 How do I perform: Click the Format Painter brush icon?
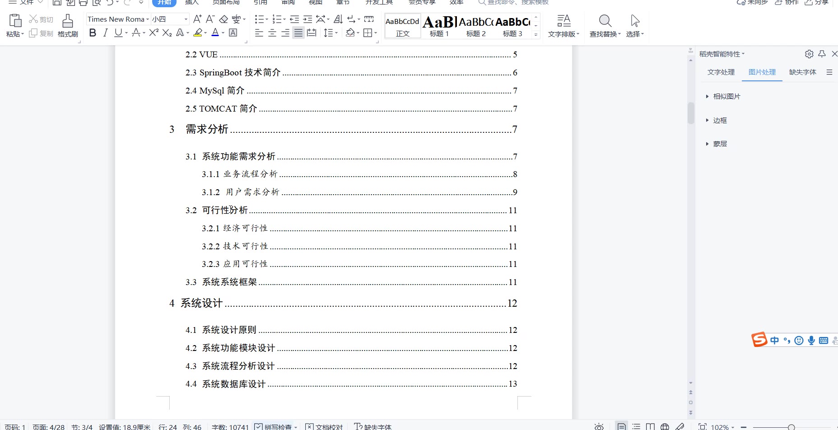click(68, 21)
